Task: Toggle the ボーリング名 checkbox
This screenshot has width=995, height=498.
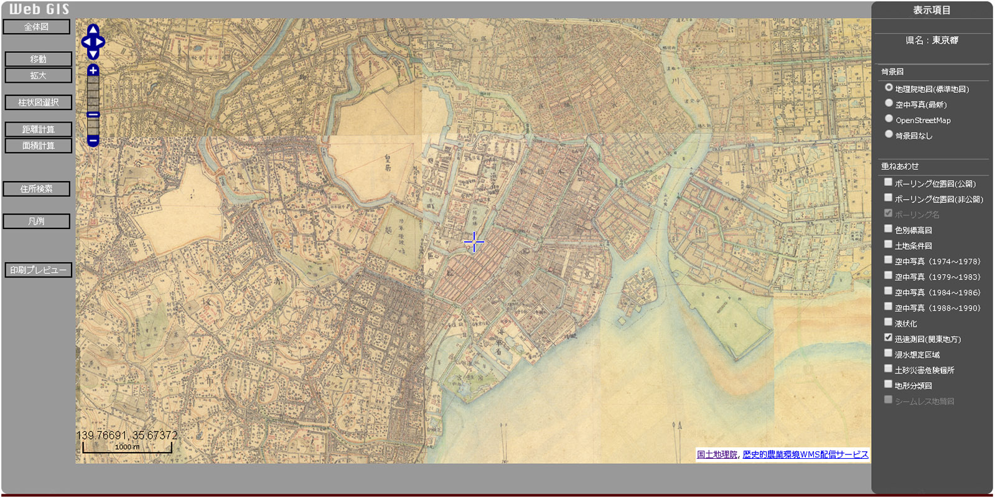Action: pos(889,214)
